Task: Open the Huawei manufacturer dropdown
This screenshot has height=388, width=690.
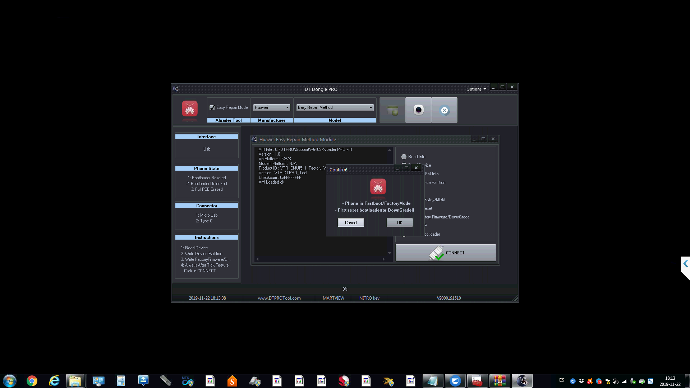Action: pyautogui.click(x=272, y=107)
